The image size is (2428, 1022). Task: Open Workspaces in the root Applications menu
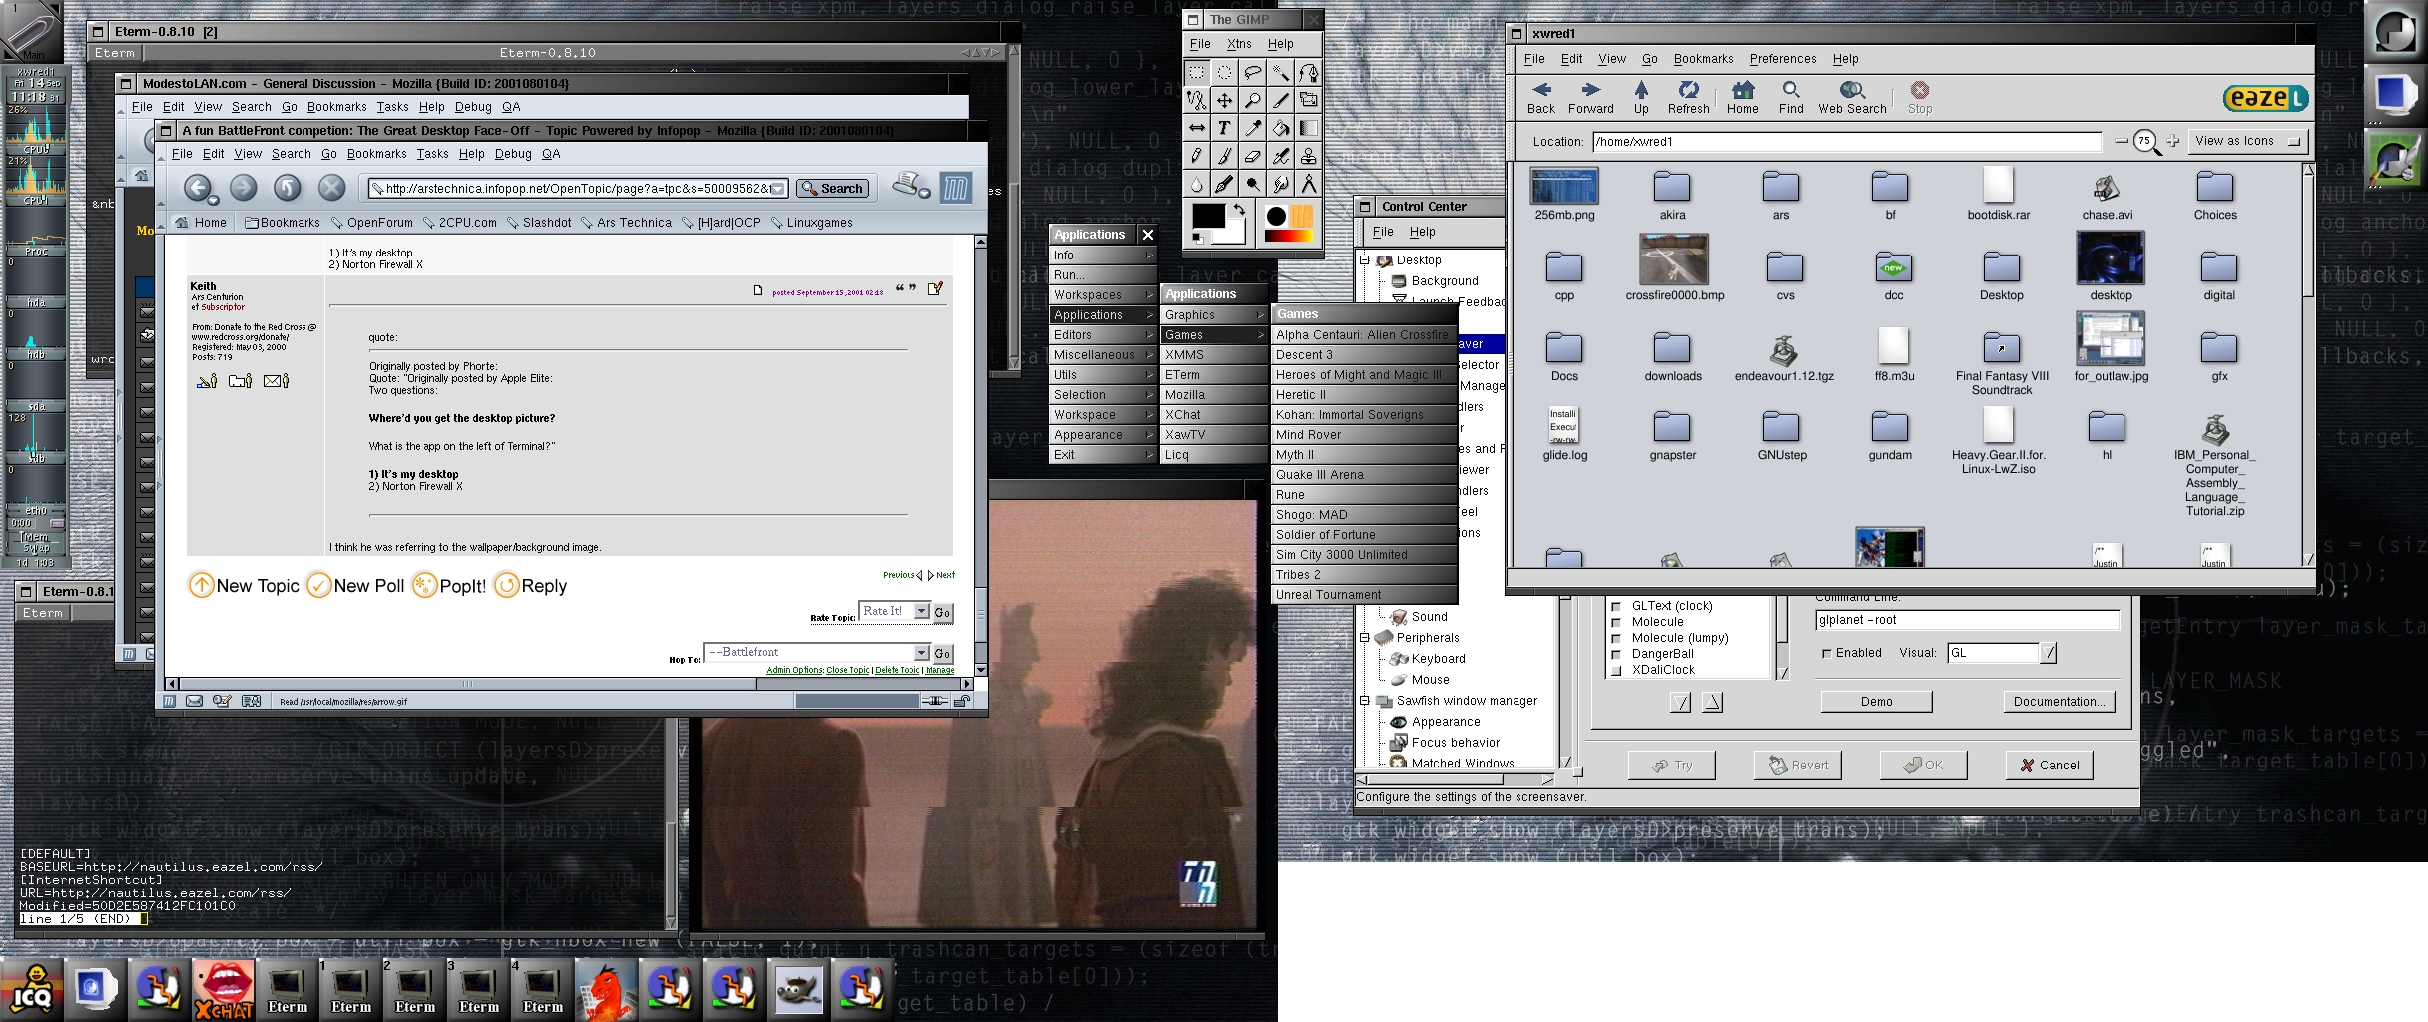coord(1102,295)
